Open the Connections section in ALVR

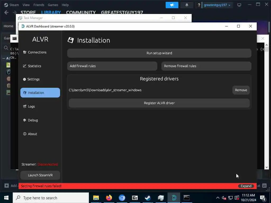[x=40, y=52]
